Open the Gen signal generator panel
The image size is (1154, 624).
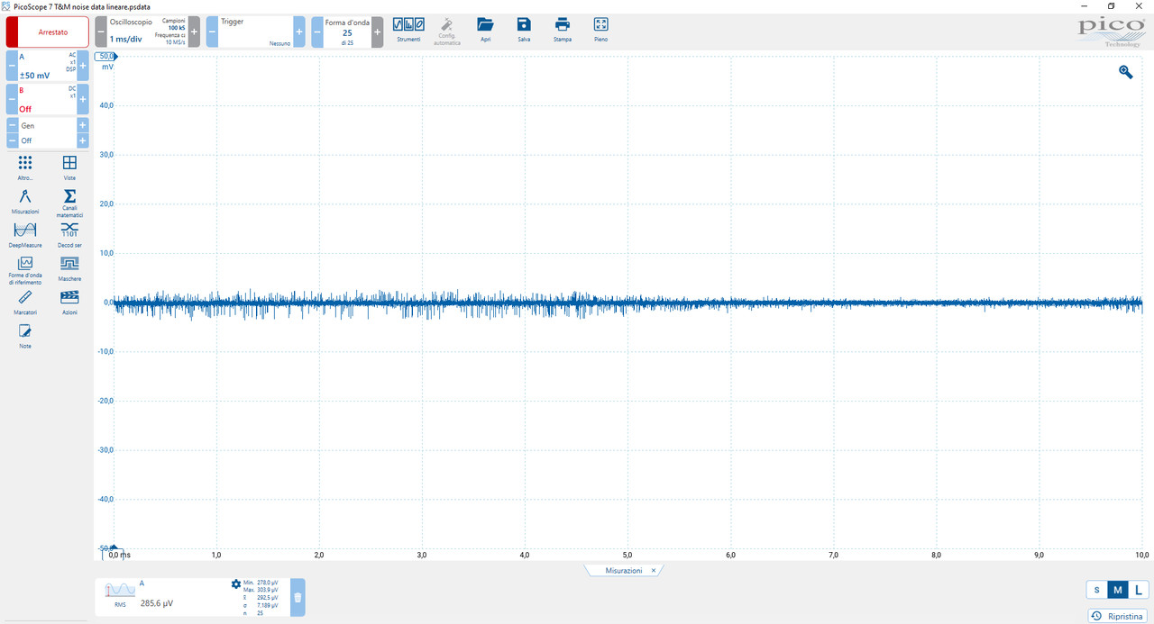(x=47, y=126)
